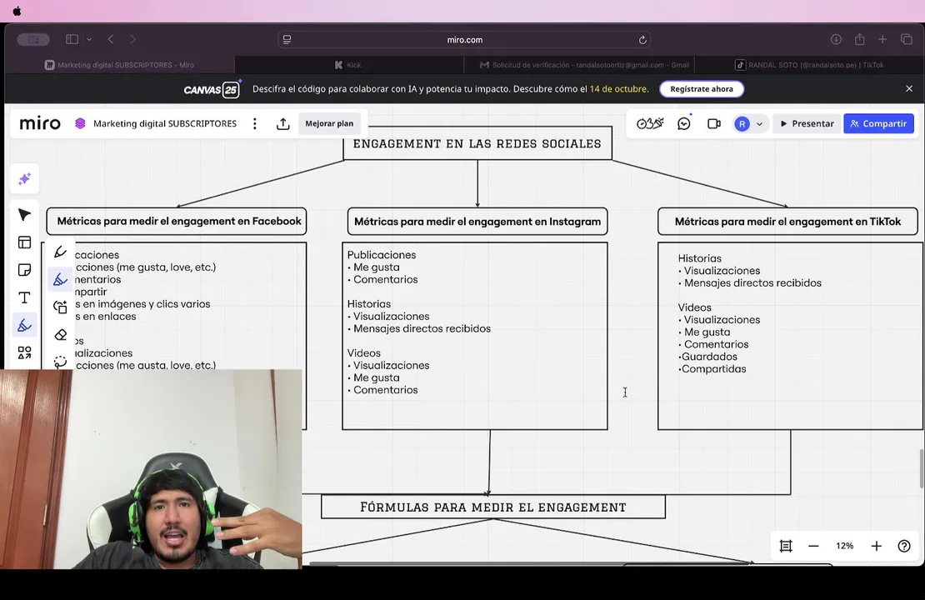This screenshot has height=600, width=925.
Task: Choose the Highlighter option in pen submenu
Action: 60,280
